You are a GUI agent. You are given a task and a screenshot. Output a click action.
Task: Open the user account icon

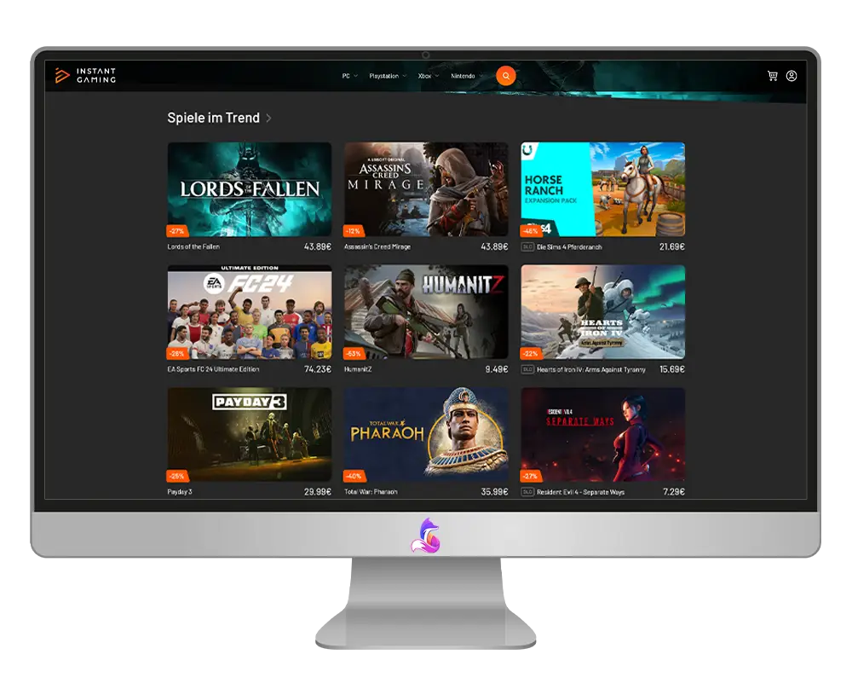click(x=792, y=76)
